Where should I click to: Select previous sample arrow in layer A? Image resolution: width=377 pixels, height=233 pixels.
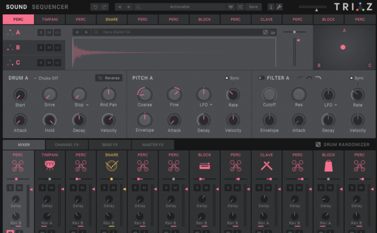tap(77, 32)
